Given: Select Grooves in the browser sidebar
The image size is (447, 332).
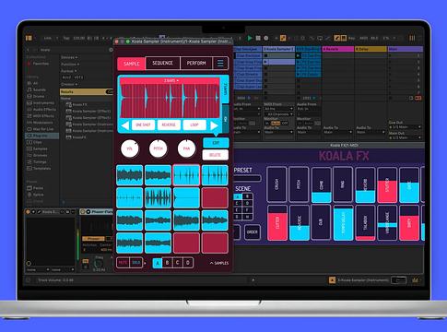Looking at the screenshot, I should (x=38, y=155).
